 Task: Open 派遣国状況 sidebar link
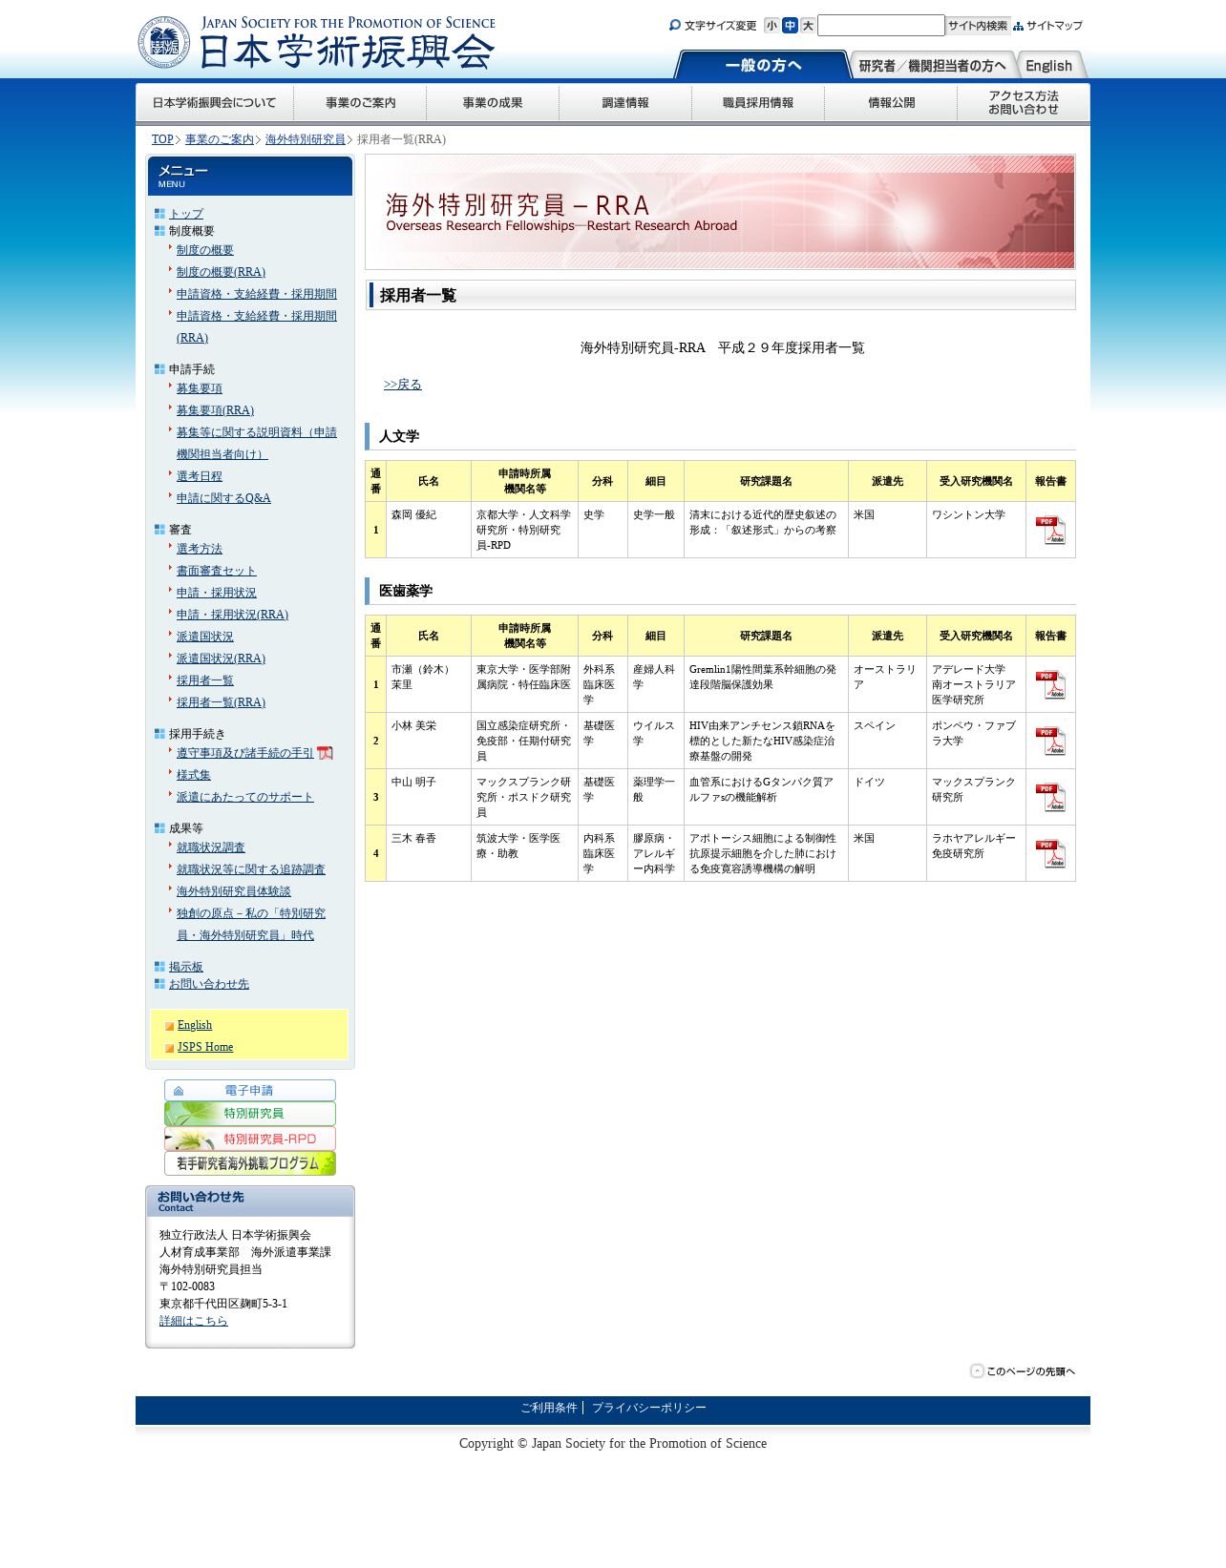click(x=205, y=637)
